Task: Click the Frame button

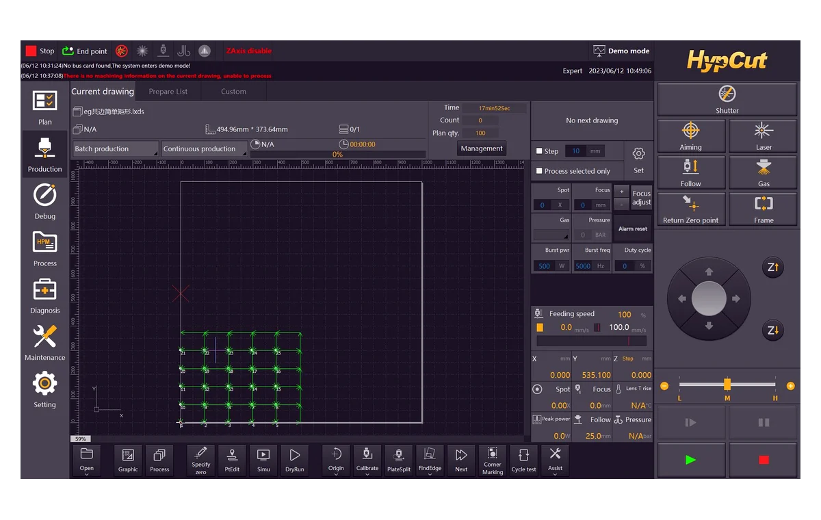Action: click(x=764, y=209)
